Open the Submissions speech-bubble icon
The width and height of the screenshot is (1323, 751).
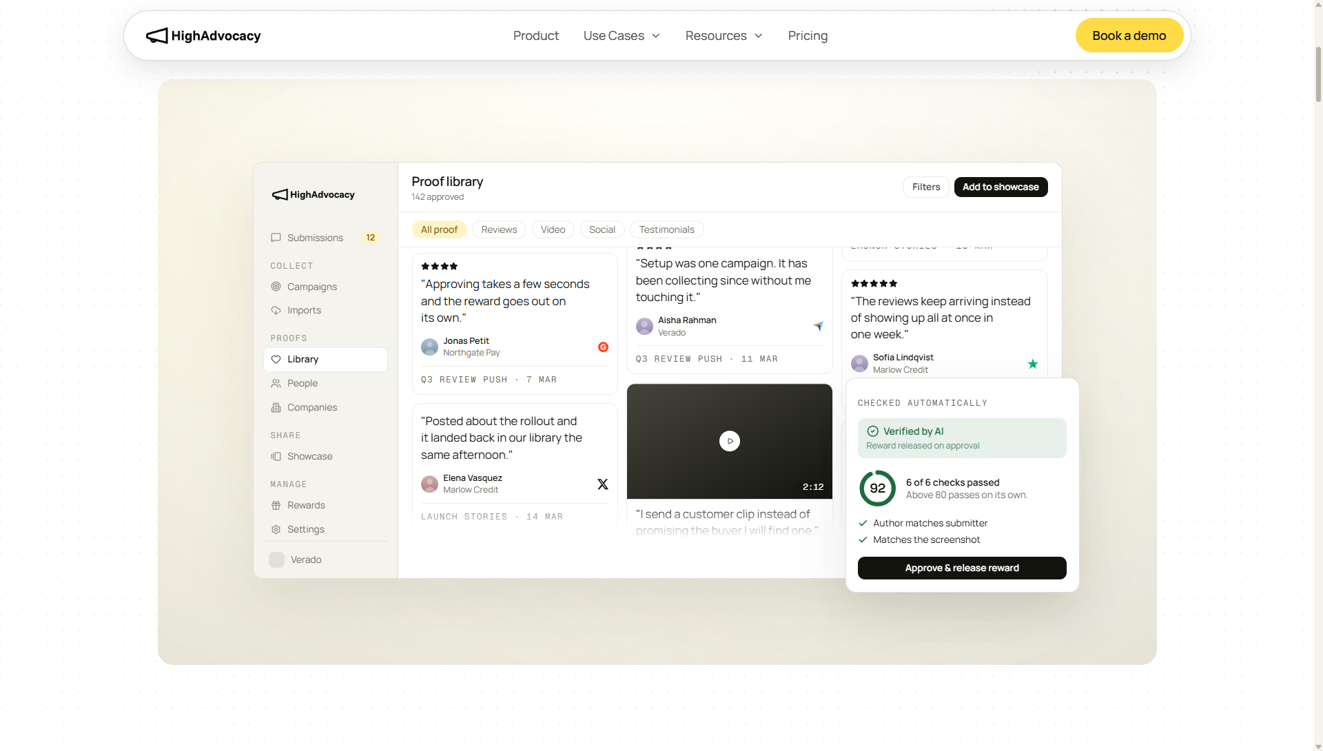point(276,238)
